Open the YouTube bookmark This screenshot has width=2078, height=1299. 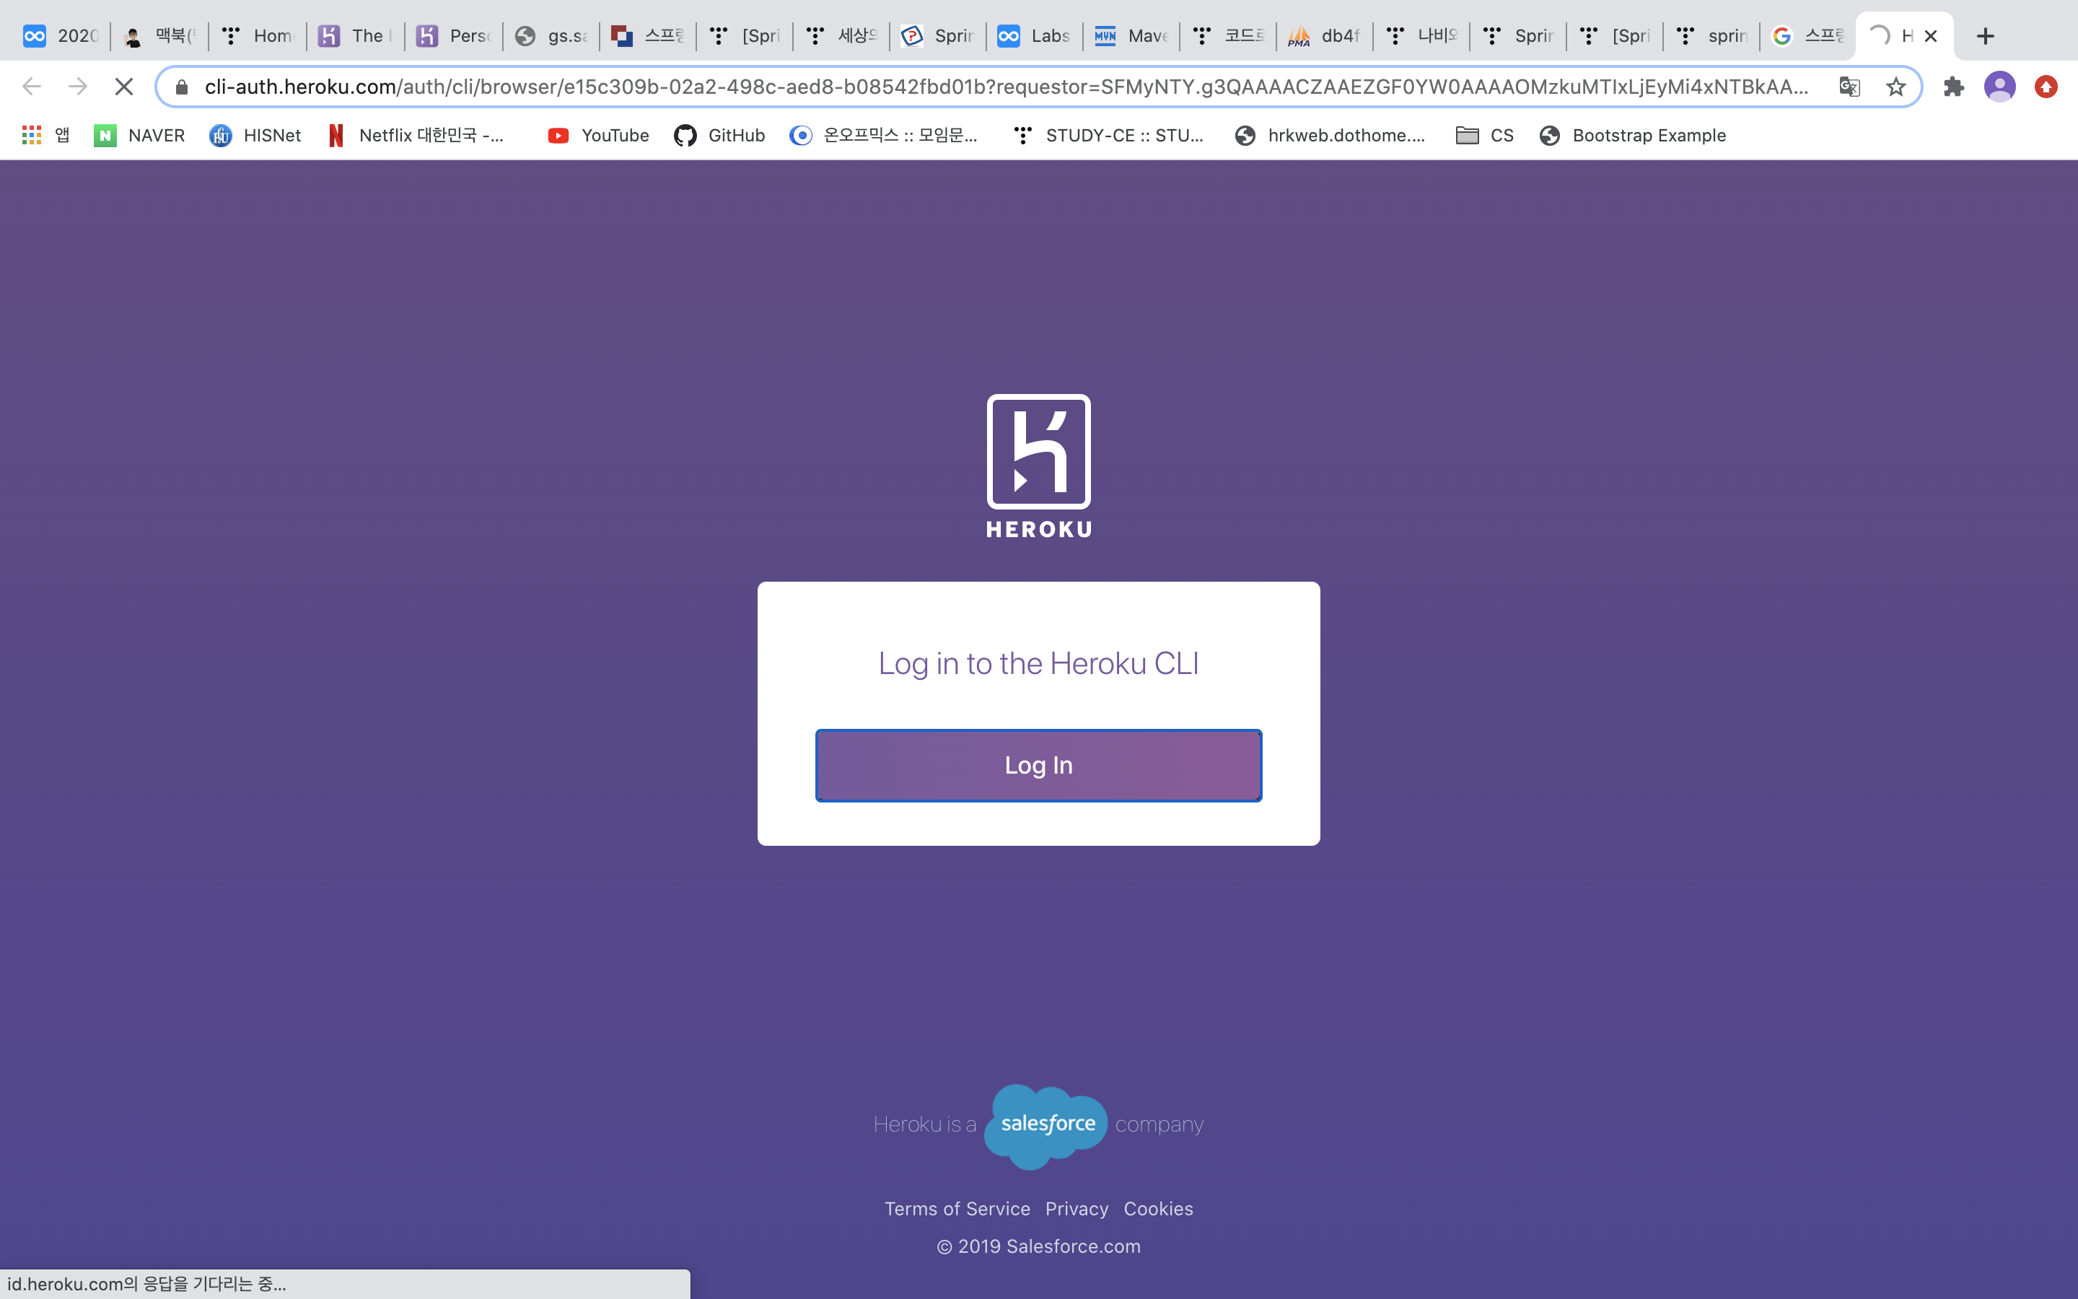coord(598,135)
